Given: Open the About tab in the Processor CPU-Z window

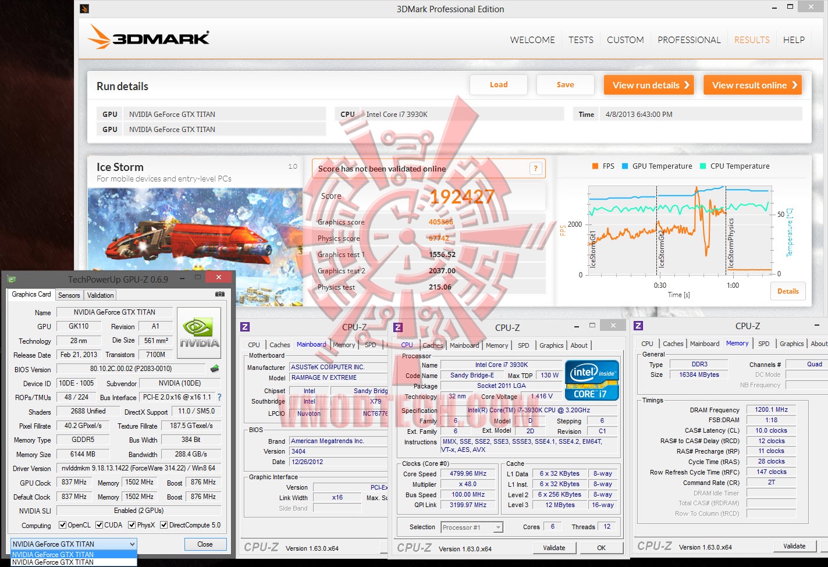Looking at the screenshot, I should point(579,345).
